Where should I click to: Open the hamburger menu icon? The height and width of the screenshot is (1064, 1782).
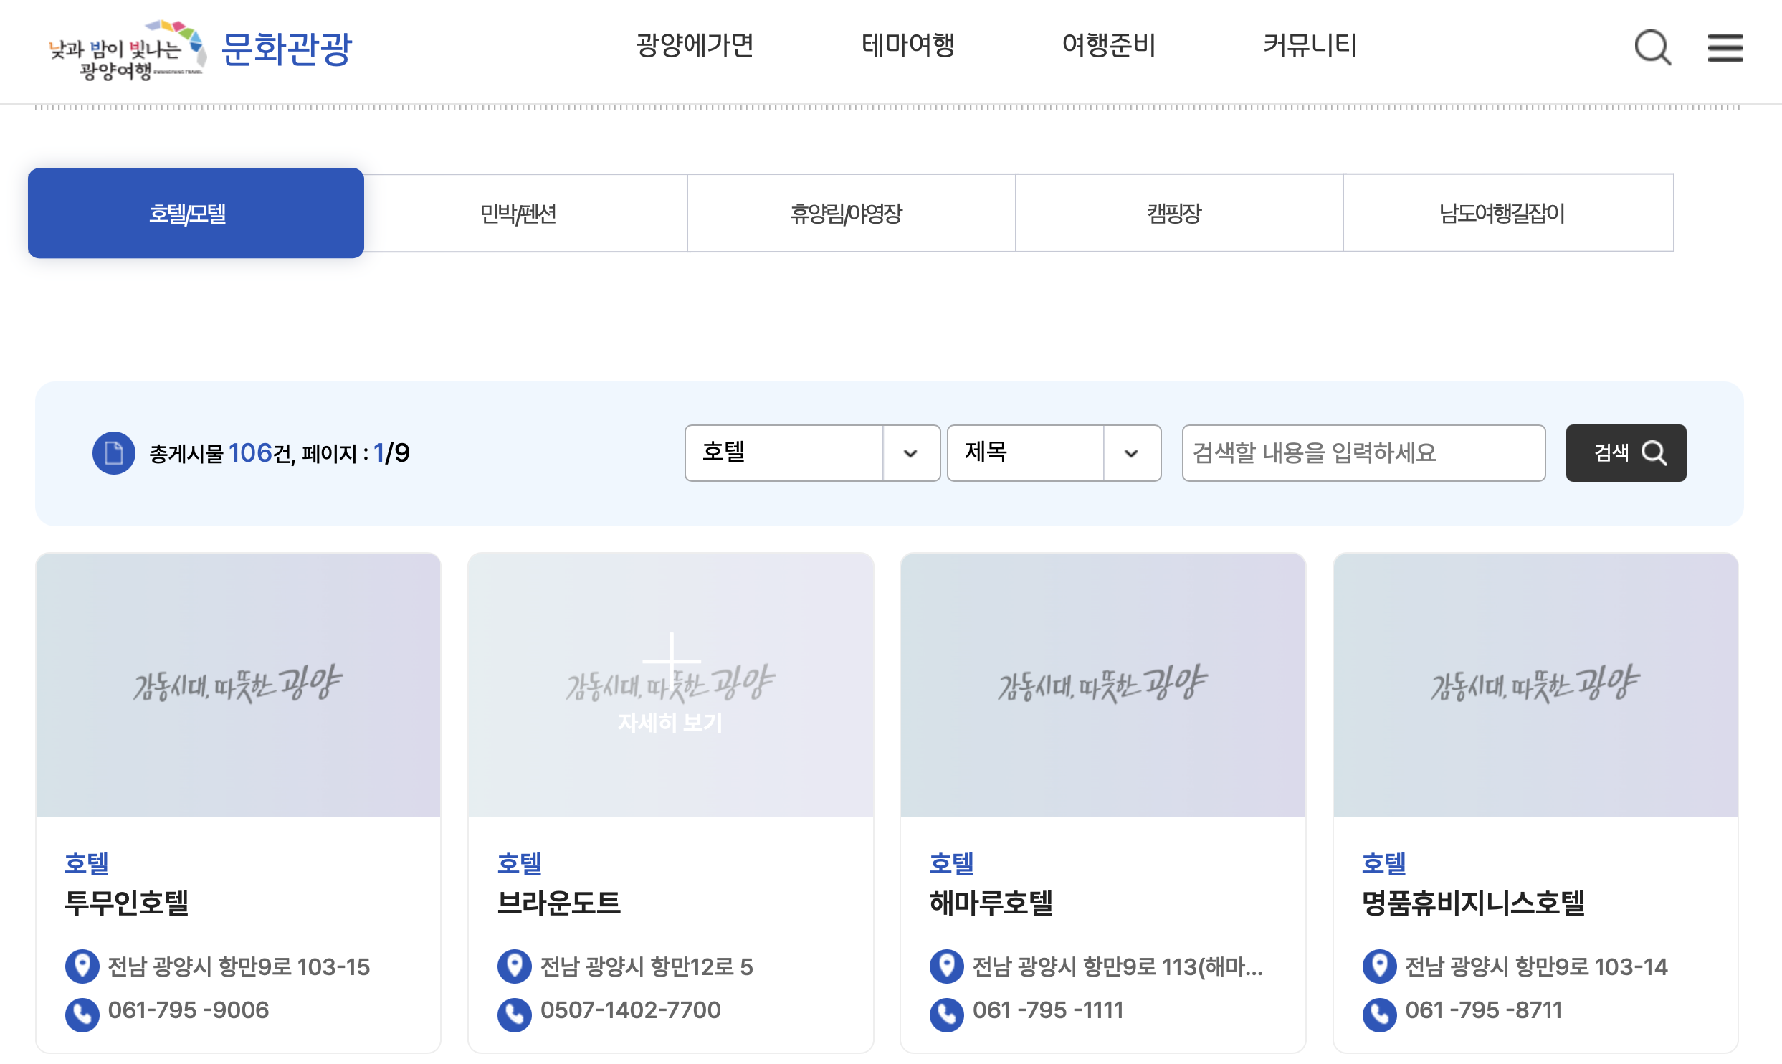click(x=1726, y=48)
